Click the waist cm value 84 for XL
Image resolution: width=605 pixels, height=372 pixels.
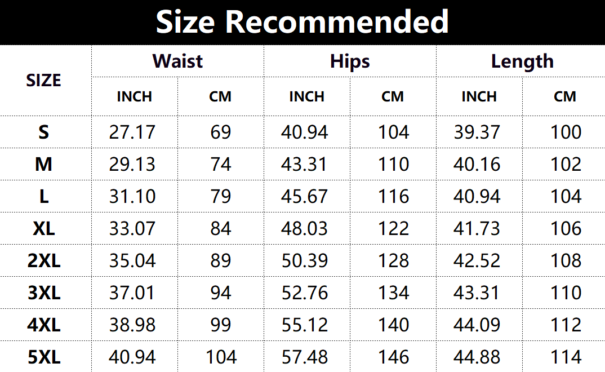220,228
